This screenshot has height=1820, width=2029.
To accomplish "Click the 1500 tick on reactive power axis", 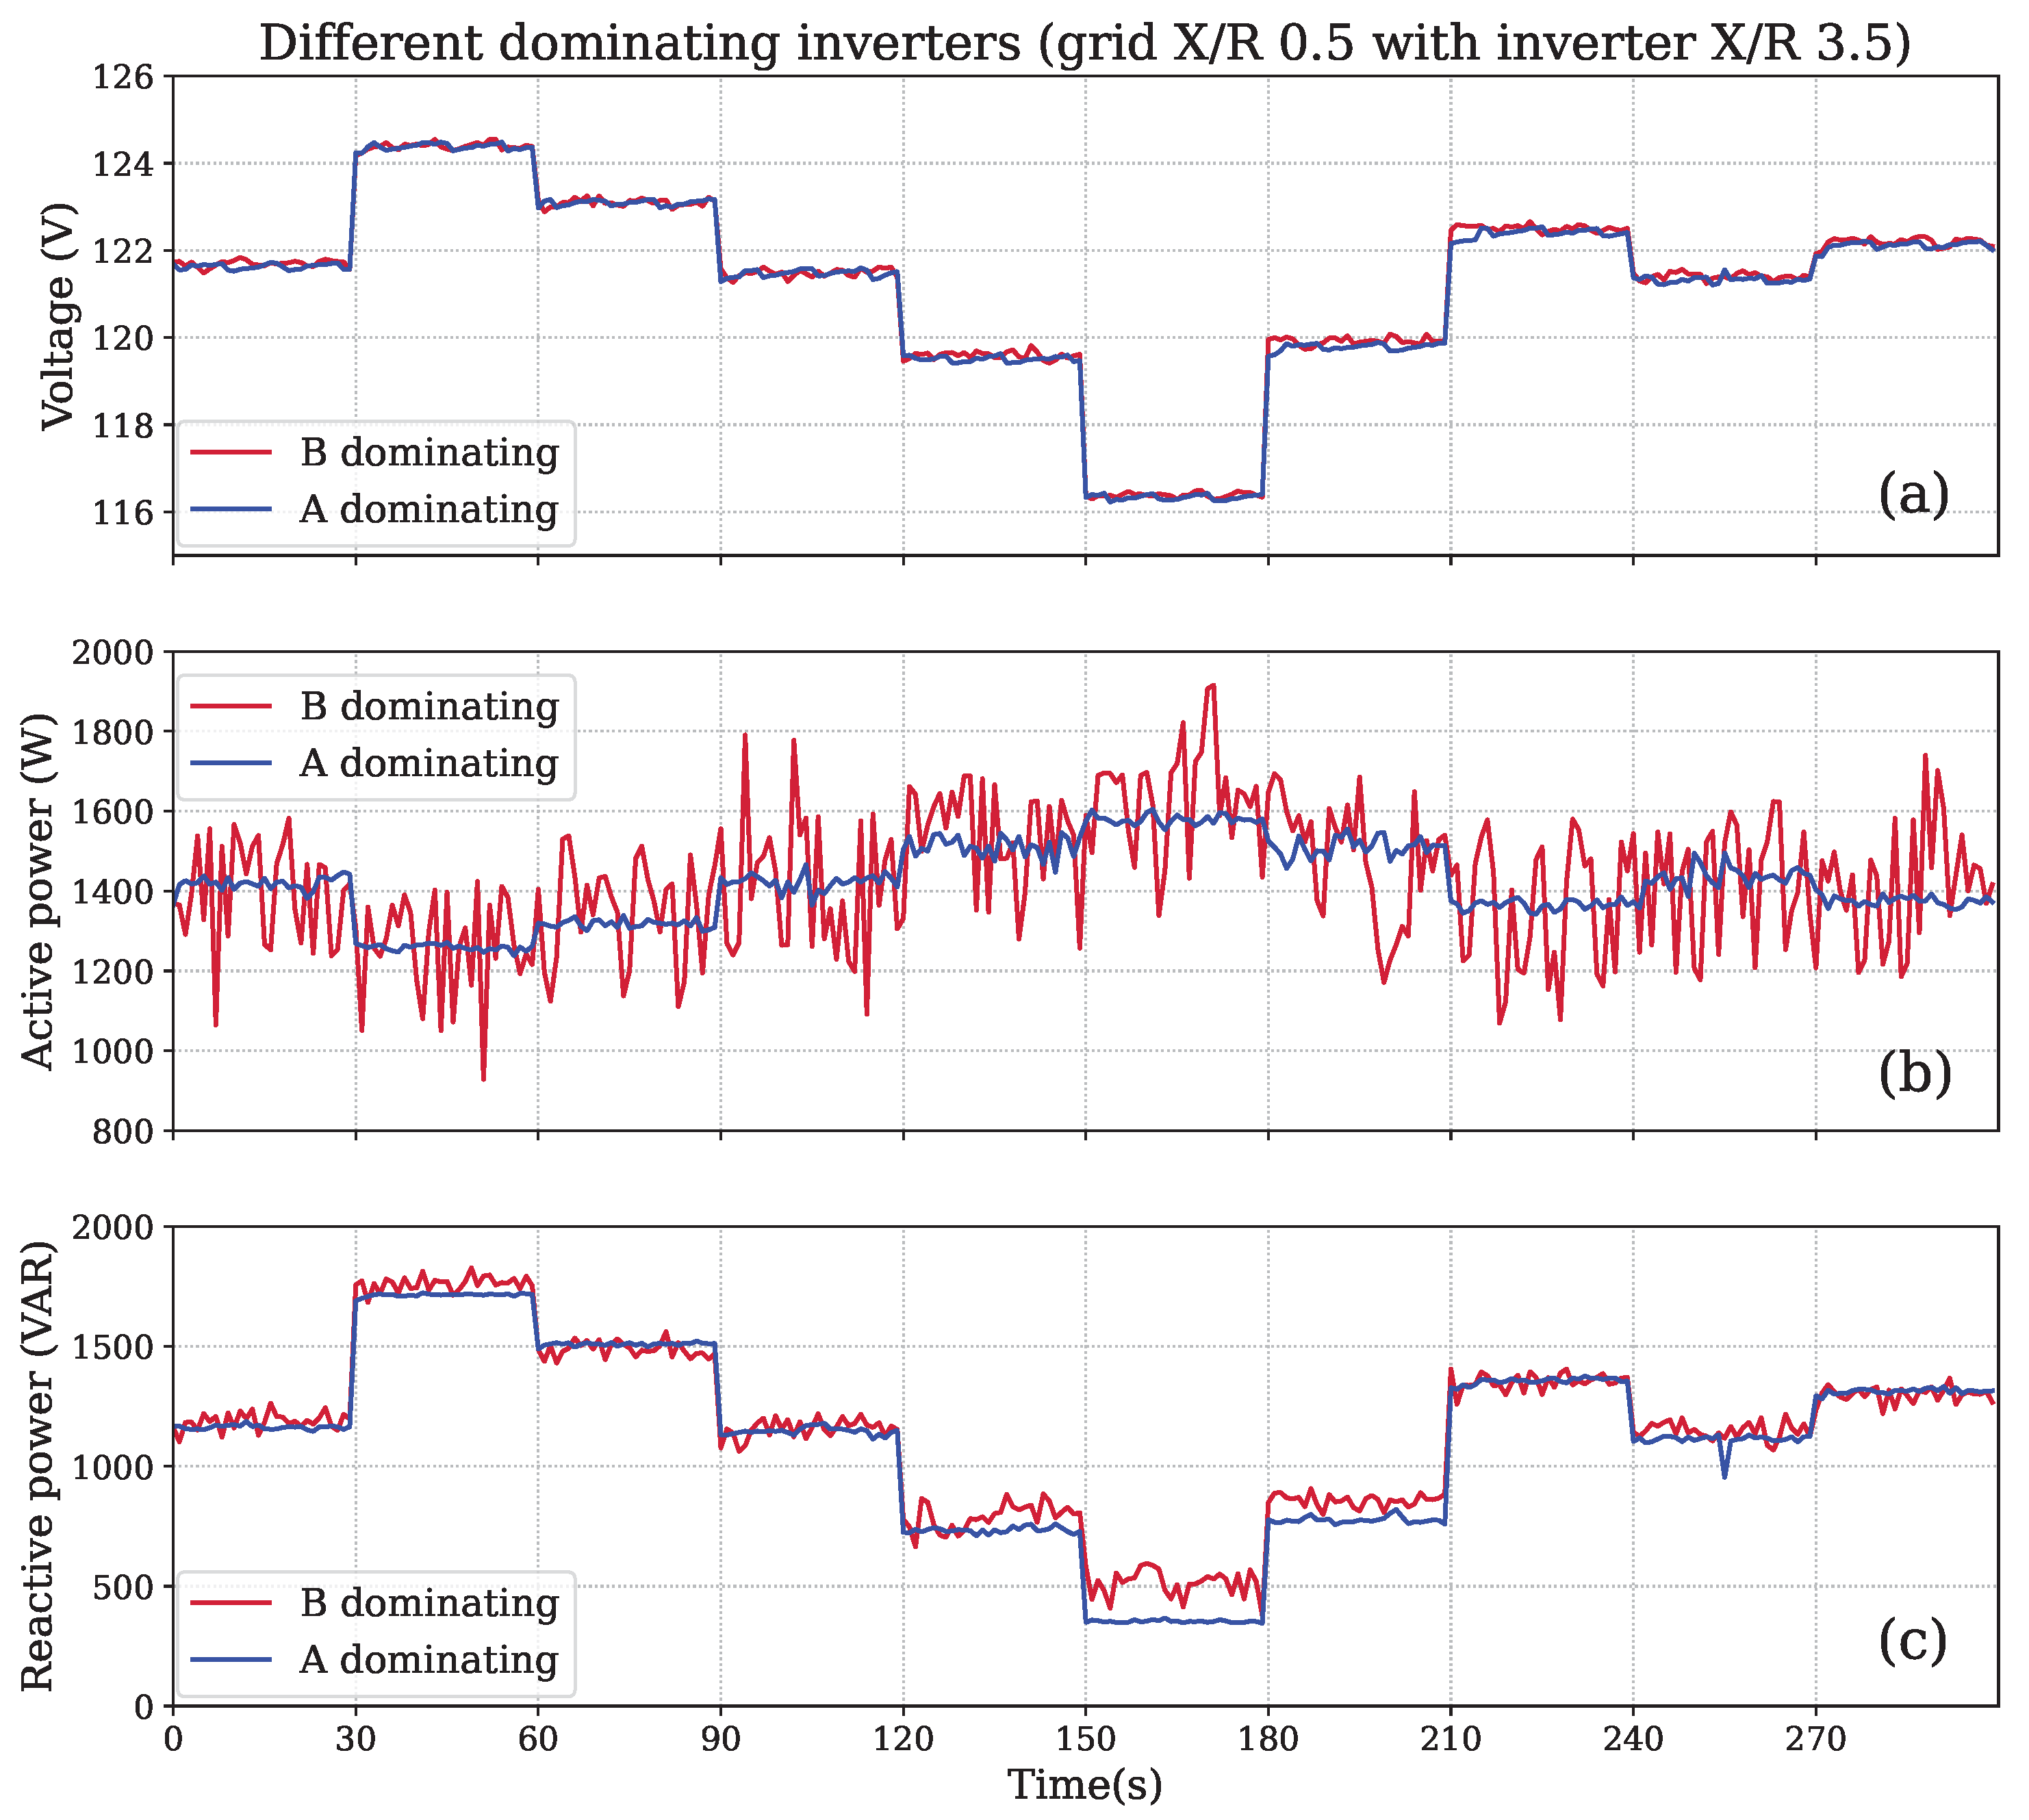I will tap(114, 1347).
